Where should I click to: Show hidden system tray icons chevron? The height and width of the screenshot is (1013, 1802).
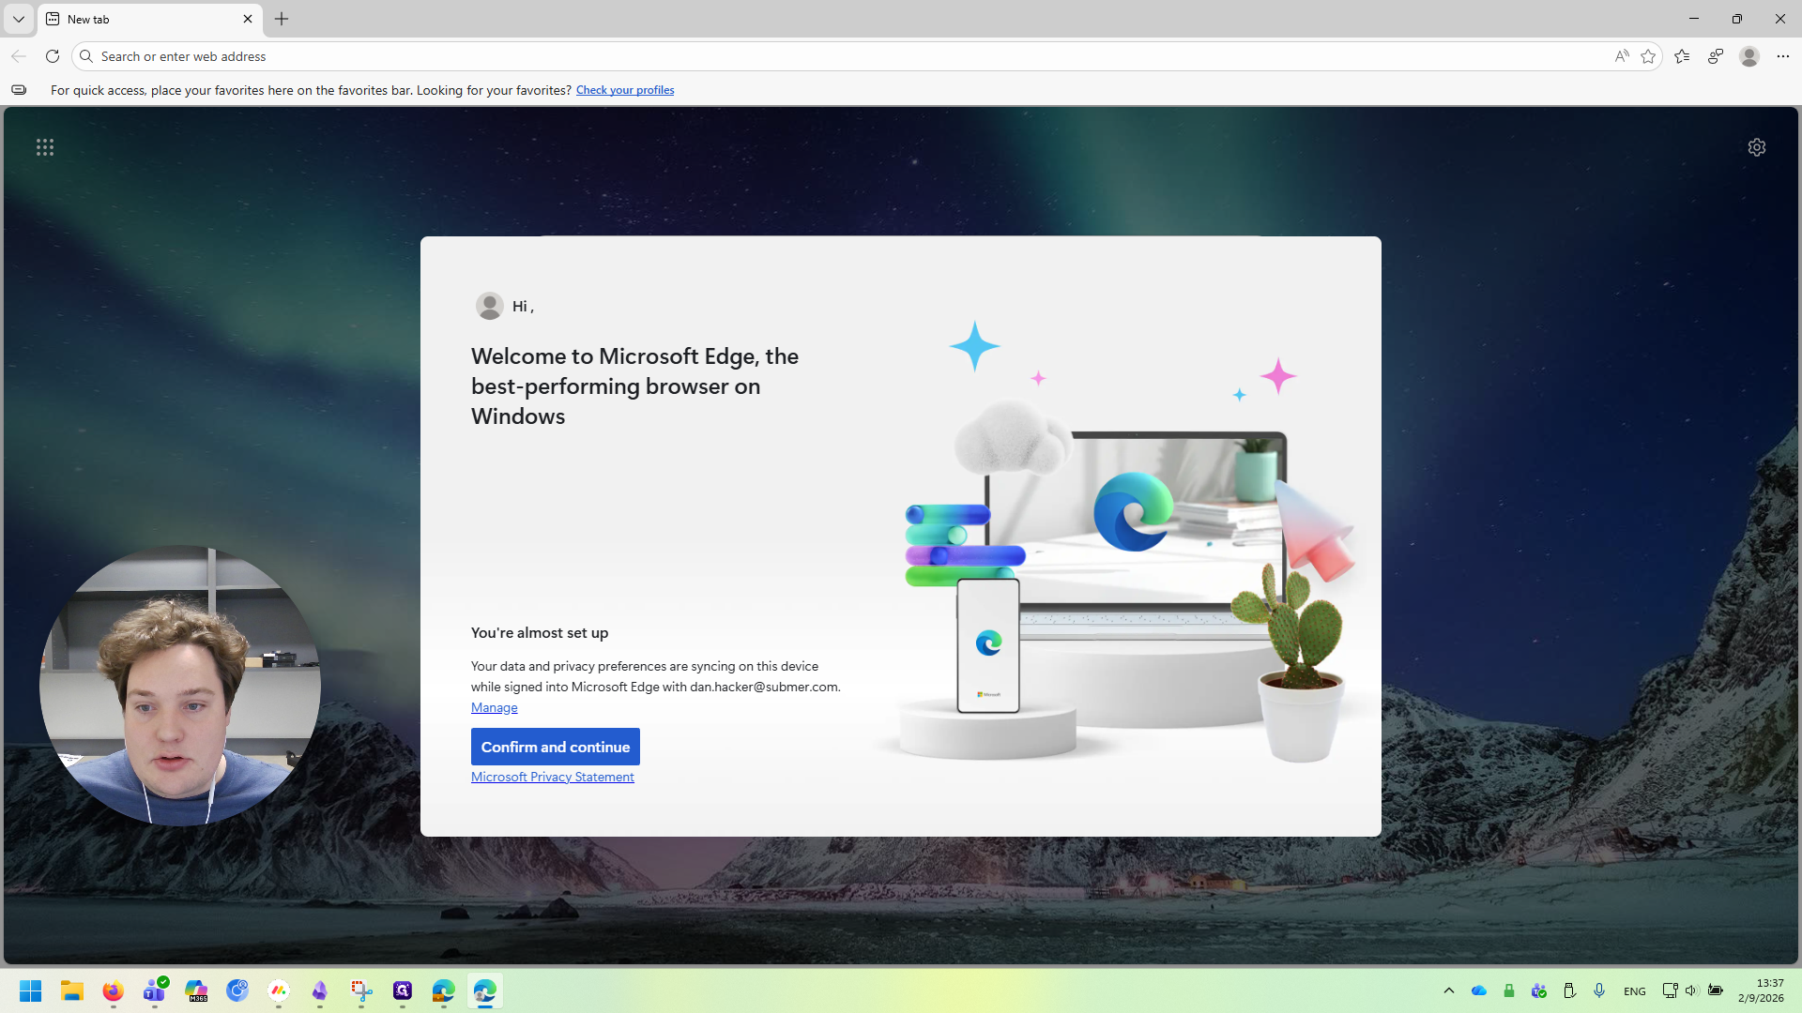click(1449, 990)
